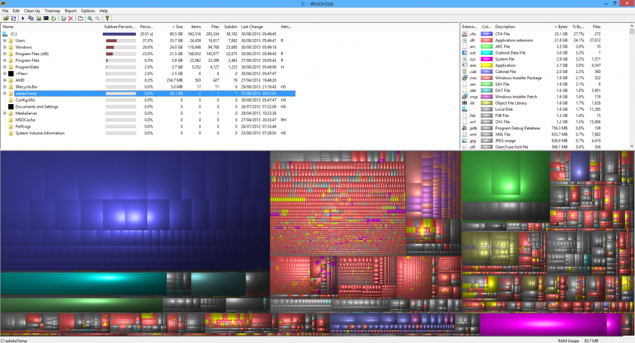Click the large magenta treemap block
The width and height of the screenshot is (635, 343).
click(543, 324)
